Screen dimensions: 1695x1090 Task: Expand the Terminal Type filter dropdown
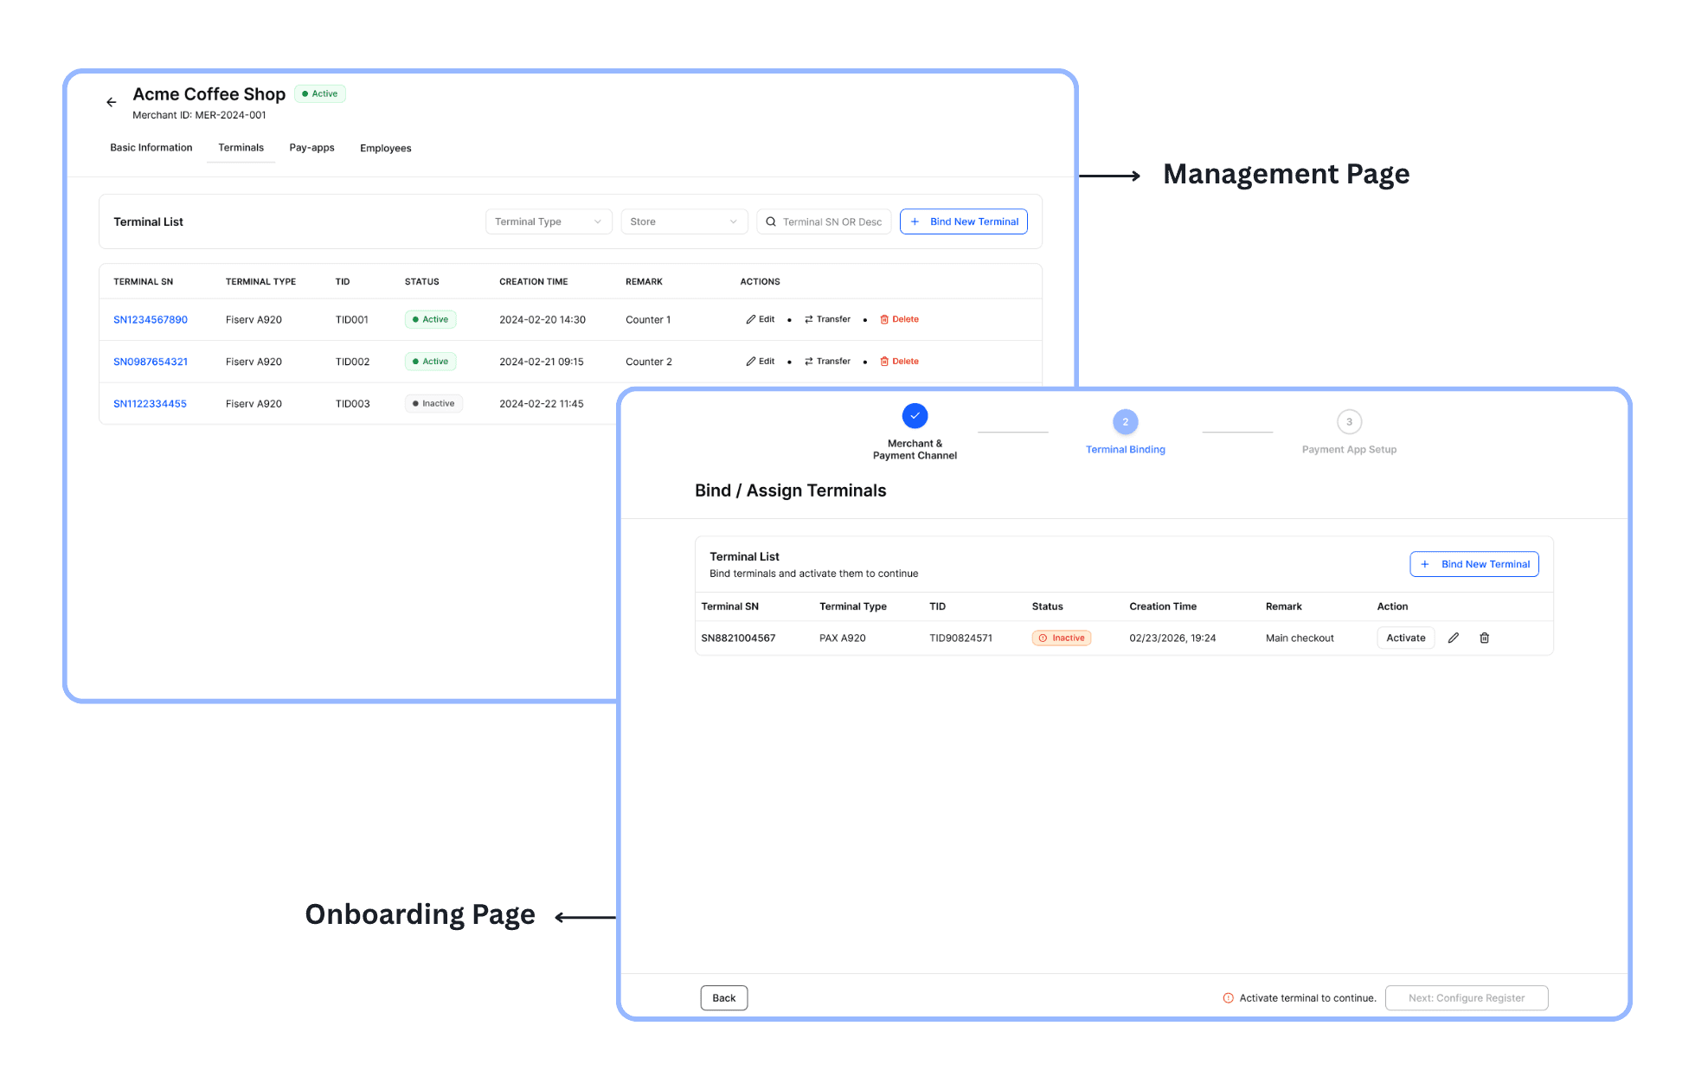(549, 221)
